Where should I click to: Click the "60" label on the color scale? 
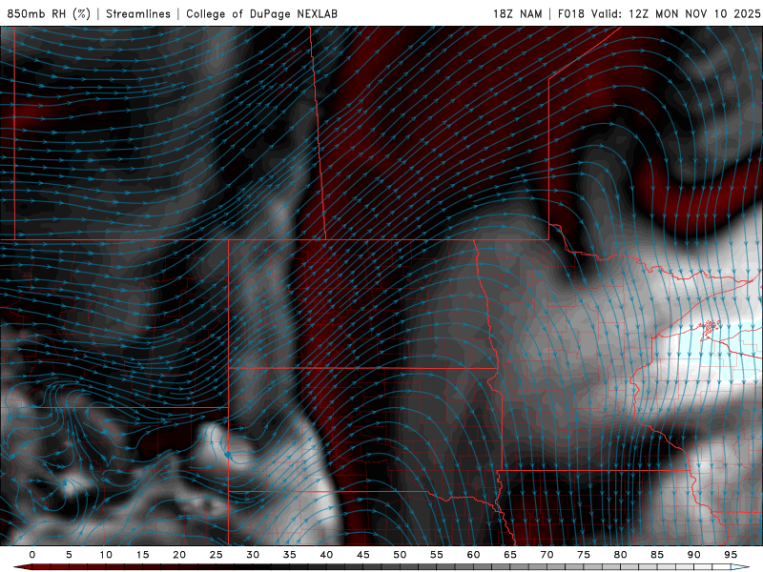click(x=473, y=555)
